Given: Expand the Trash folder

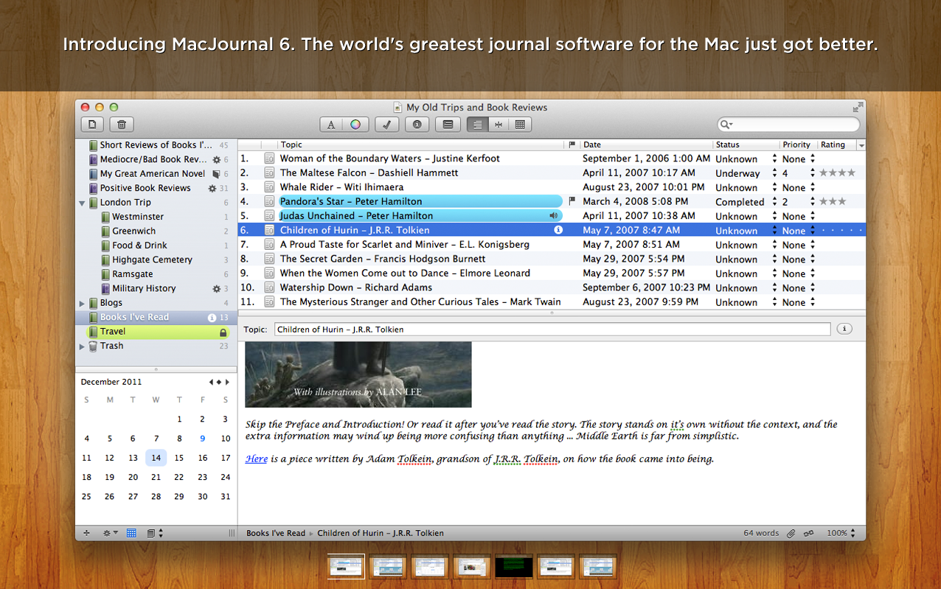Looking at the screenshot, I should click(83, 346).
